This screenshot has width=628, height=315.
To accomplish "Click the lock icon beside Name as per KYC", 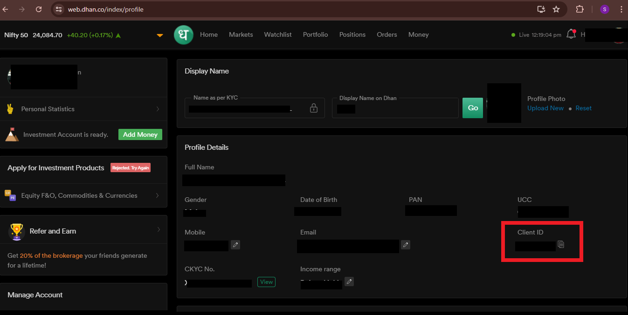I will pyautogui.click(x=313, y=107).
